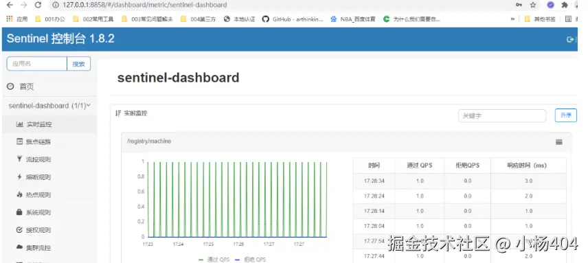588x263 pixels.
Task: Focus the 应用名 search input
Action: pyautogui.click(x=37, y=64)
